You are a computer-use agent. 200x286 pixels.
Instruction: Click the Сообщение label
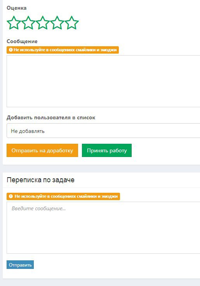point(22,42)
